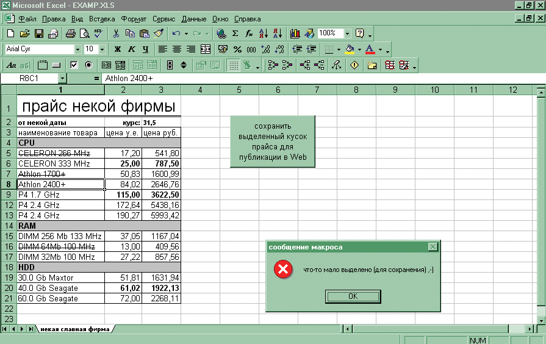Open the Font Color dropdown arrow

click(380, 50)
